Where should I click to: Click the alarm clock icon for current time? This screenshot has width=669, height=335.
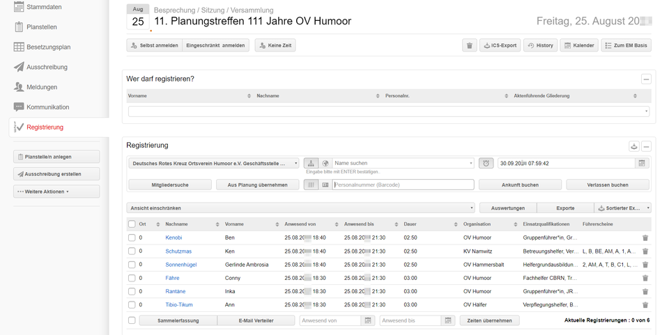[486, 163]
